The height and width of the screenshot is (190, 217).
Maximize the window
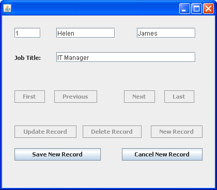pyautogui.click(x=196, y=8)
